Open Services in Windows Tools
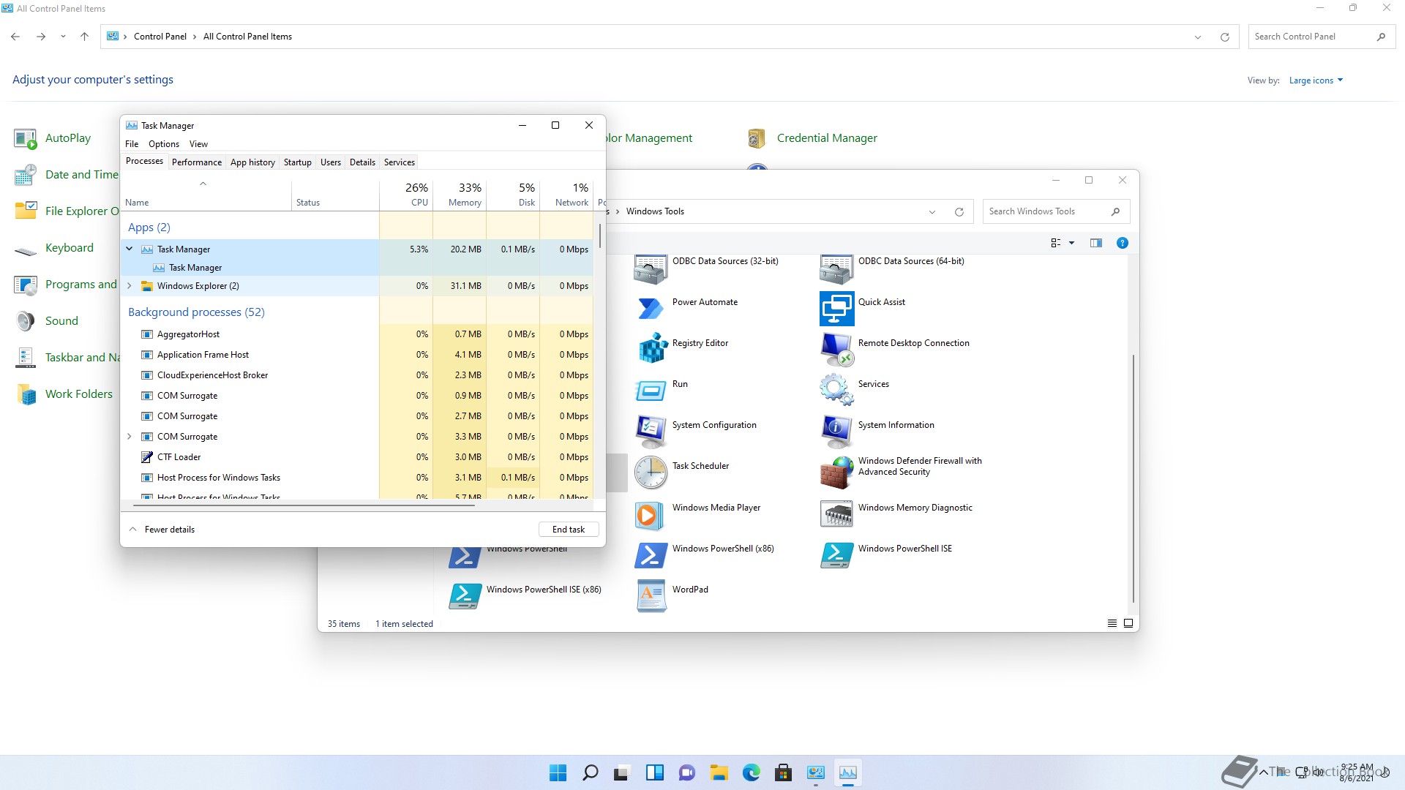 coord(836,389)
